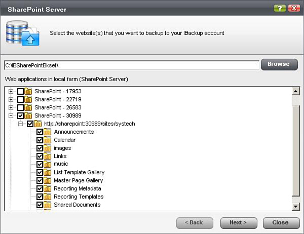304x234 pixels.
Task: Click the scrollbar up arrow
Action: coord(296,91)
